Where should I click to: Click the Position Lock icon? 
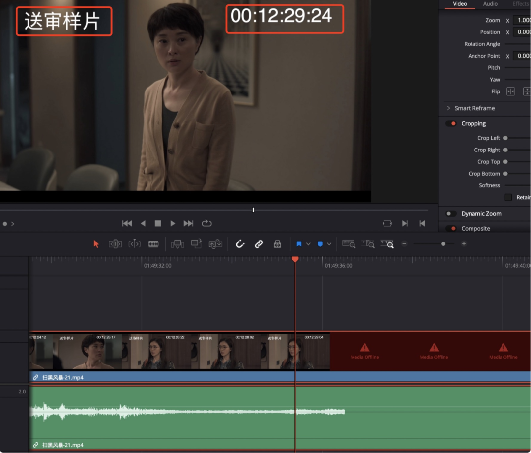(277, 244)
